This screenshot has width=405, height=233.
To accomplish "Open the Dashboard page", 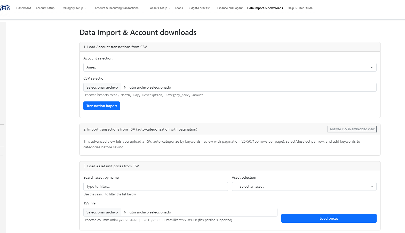I will coord(23,8).
